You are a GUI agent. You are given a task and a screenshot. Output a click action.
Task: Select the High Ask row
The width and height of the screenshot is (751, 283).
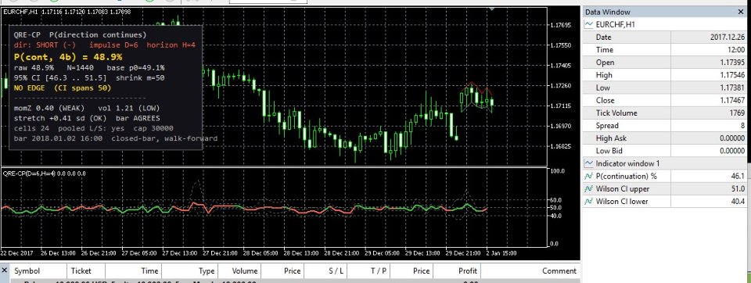coord(664,138)
